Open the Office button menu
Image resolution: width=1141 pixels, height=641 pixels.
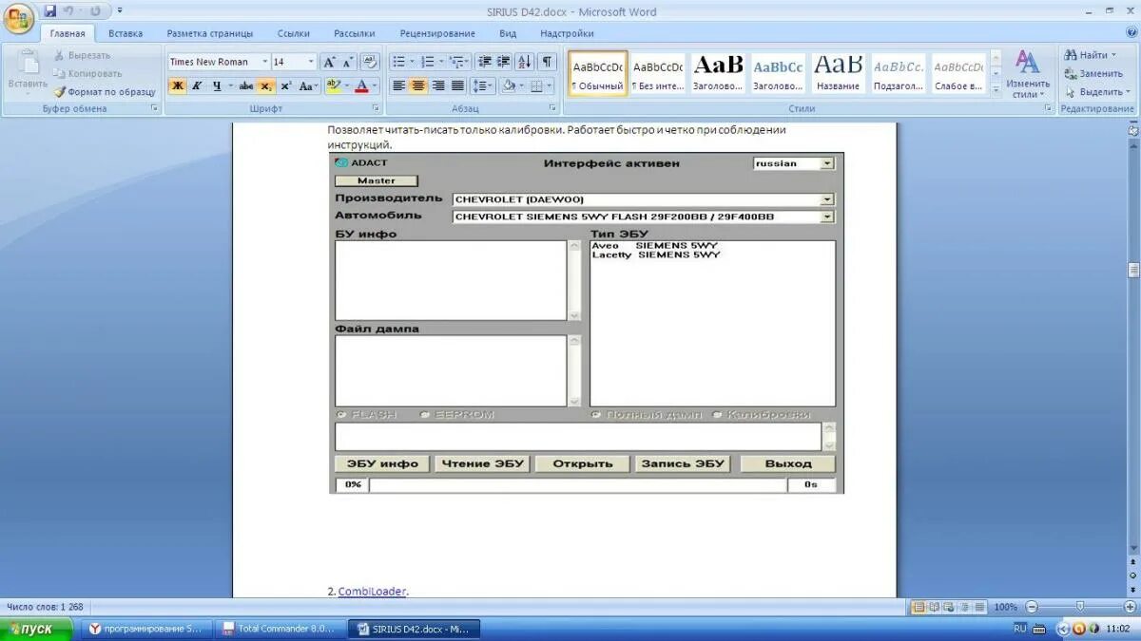tap(19, 18)
